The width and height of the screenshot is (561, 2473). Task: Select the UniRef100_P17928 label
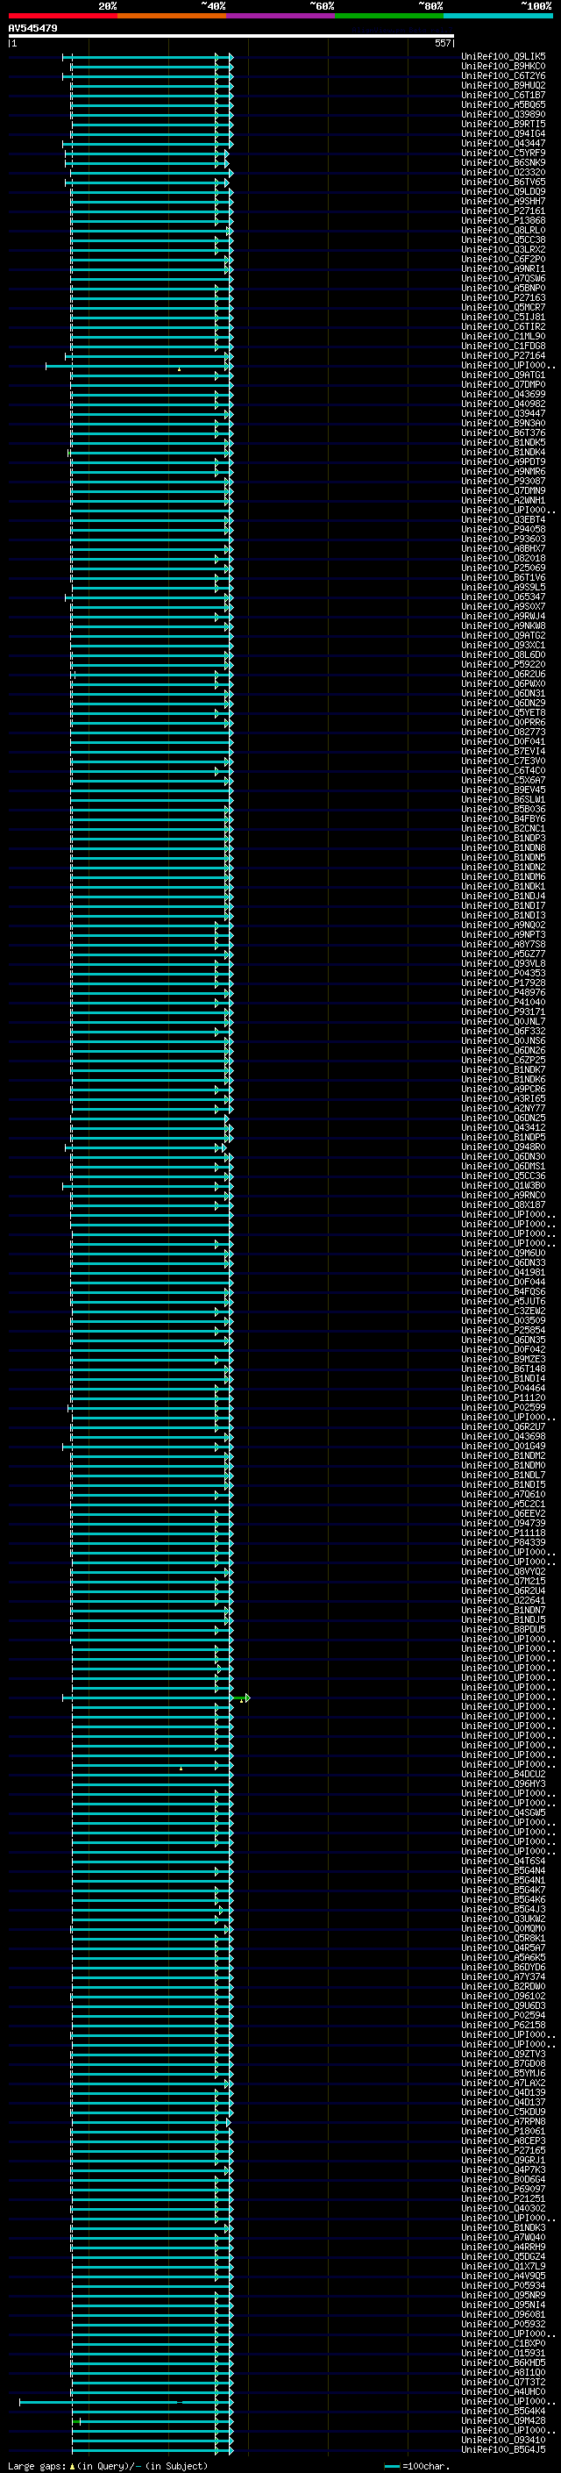(503, 983)
